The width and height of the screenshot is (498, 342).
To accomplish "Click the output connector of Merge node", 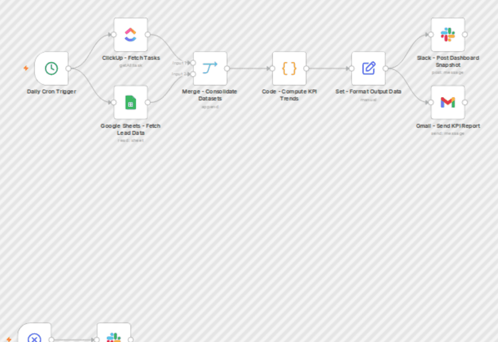I will pos(227,68).
